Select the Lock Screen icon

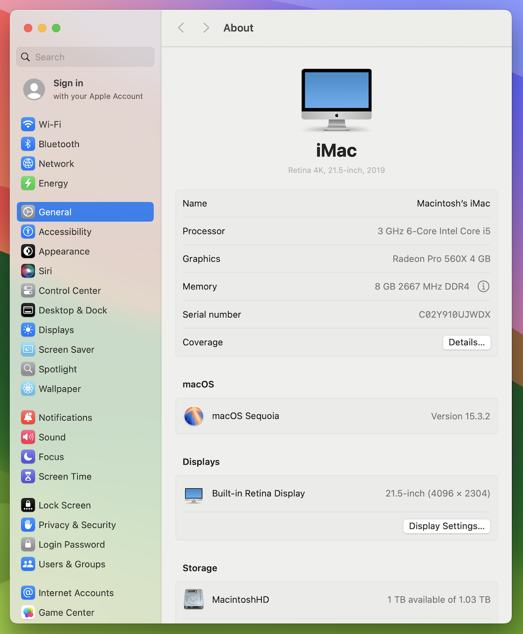28,505
